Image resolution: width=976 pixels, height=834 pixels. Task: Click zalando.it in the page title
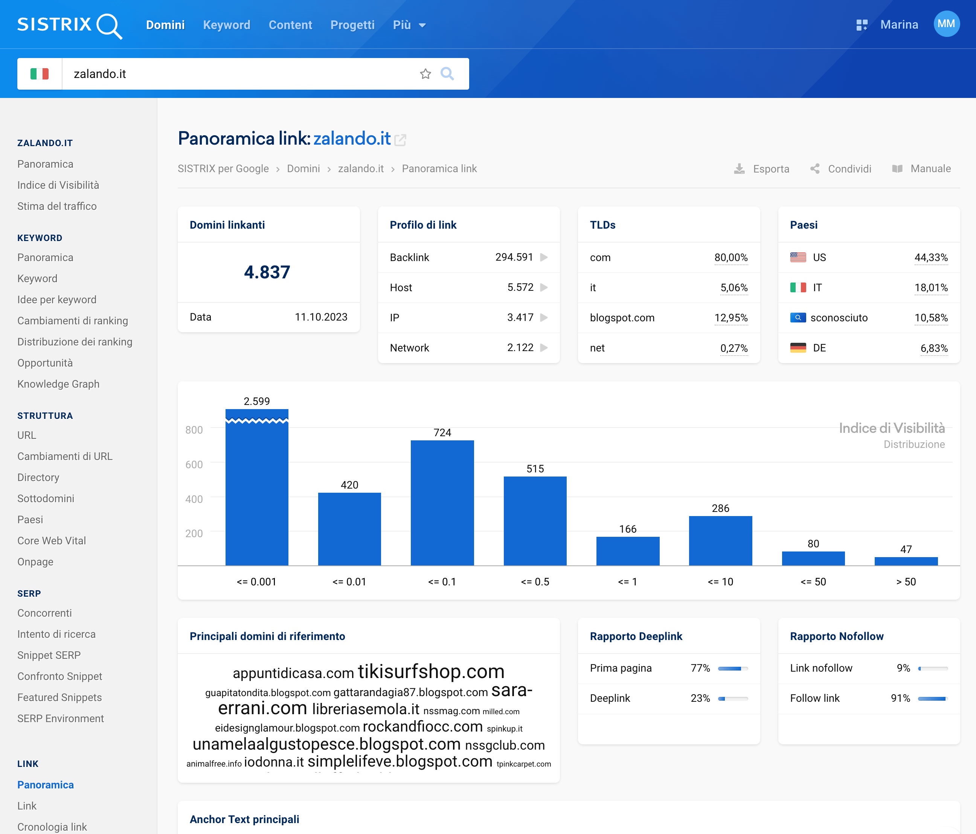[x=352, y=139]
